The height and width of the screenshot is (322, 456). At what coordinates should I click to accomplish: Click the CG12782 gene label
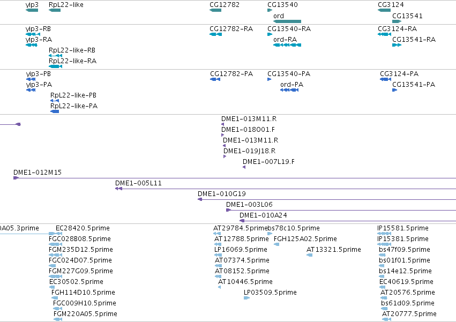(225, 5)
